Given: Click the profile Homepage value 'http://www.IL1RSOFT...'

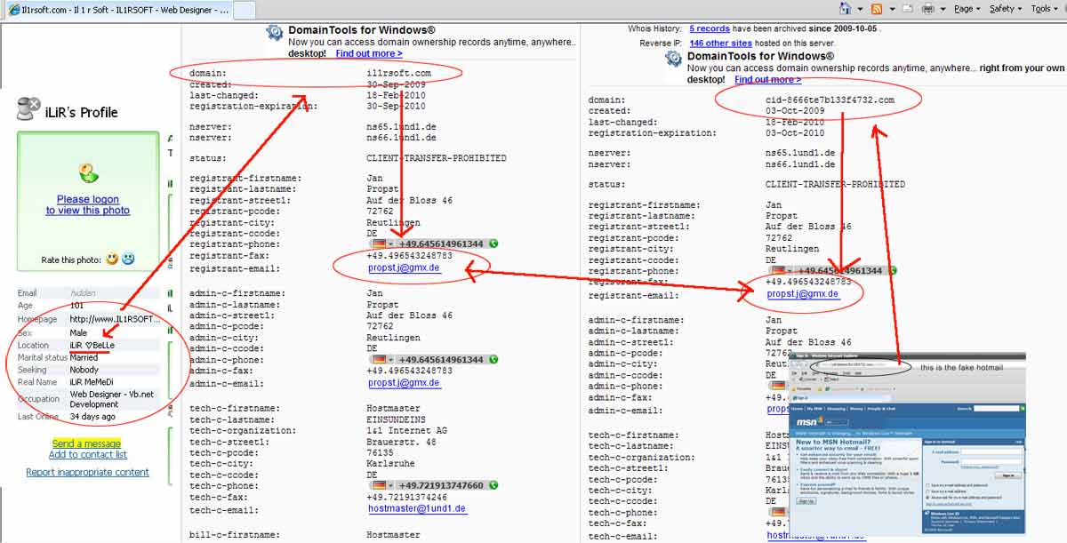Looking at the screenshot, I should pyautogui.click(x=115, y=319).
